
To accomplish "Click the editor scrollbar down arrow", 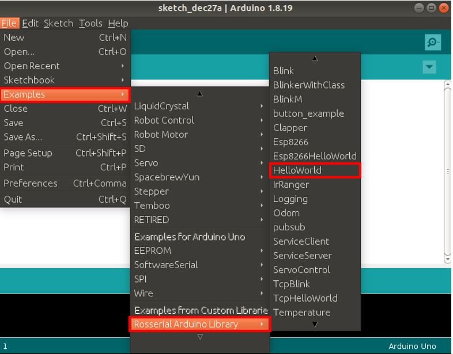I will point(447,260).
